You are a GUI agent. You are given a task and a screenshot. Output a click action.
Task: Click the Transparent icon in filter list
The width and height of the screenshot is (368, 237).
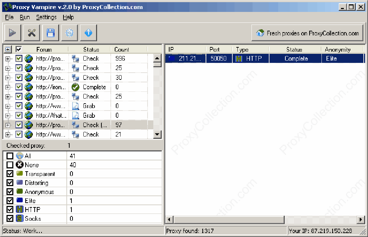(20, 173)
